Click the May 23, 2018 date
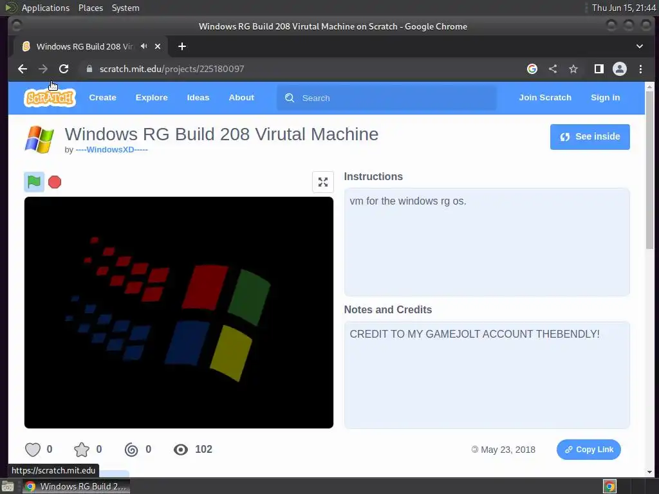Viewport: 659px width, 494px height. click(x=508, y=450)
